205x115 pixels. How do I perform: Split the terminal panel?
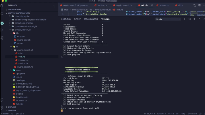(x=190, y=19)
